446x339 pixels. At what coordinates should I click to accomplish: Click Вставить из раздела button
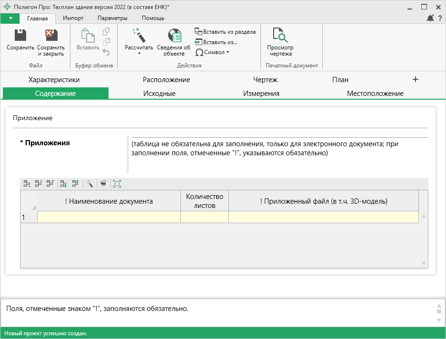pos(225,32)
